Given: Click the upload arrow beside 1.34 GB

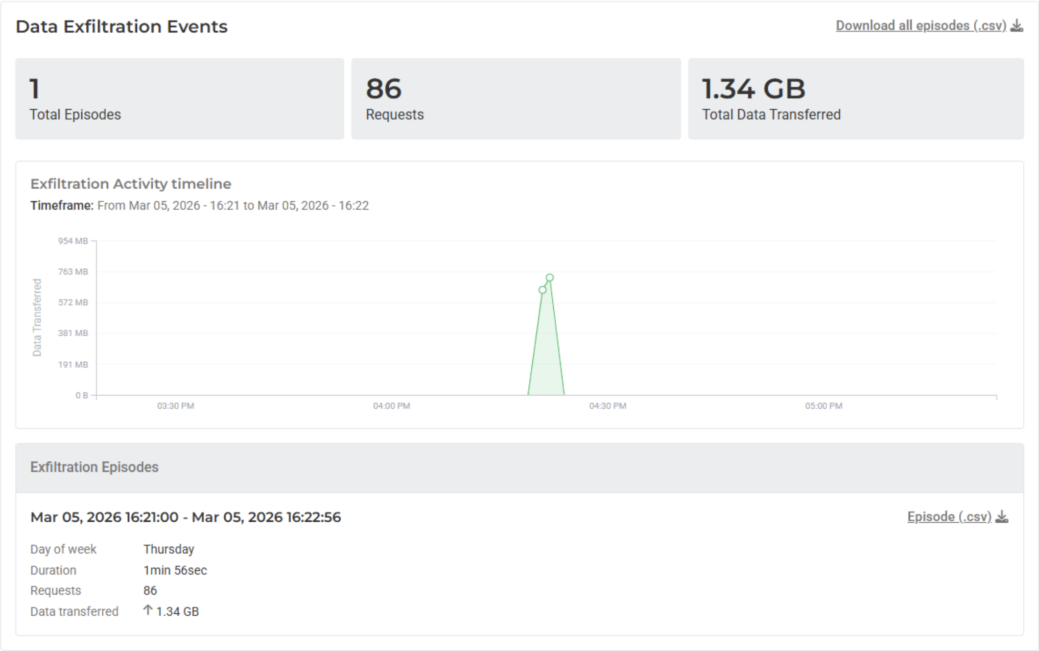Looking at the screenshot, I should click(147, 610).
